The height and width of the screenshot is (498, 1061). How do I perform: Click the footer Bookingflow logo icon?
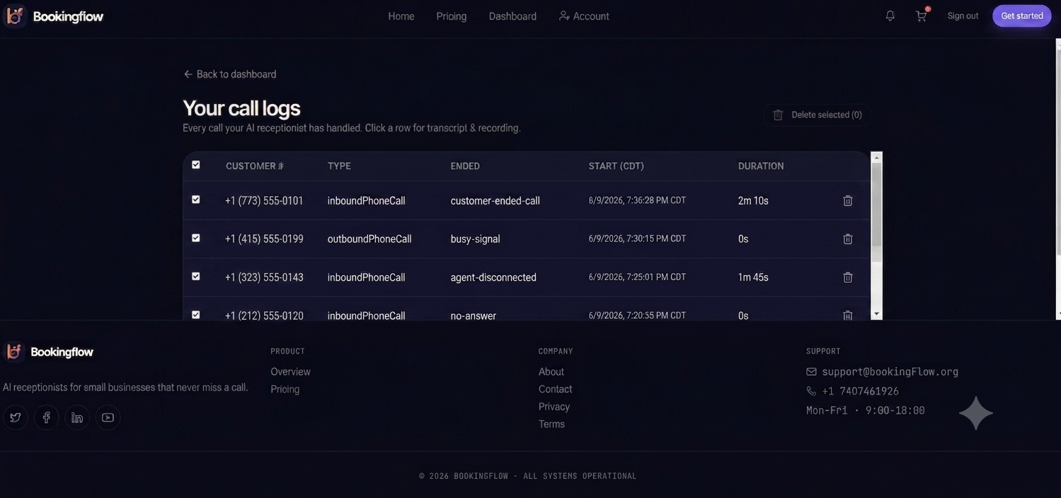click(x=14, y=352)
